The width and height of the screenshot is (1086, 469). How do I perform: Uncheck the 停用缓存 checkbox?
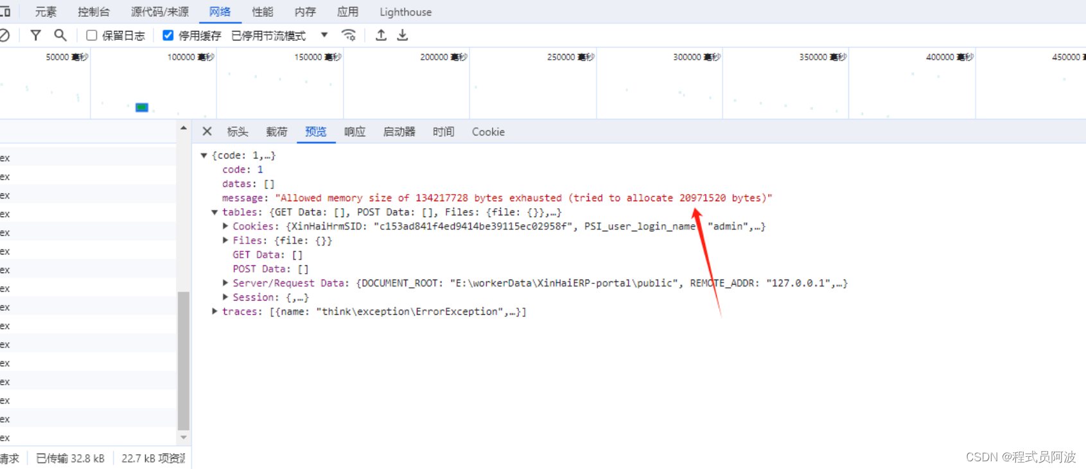coord(168,35)
